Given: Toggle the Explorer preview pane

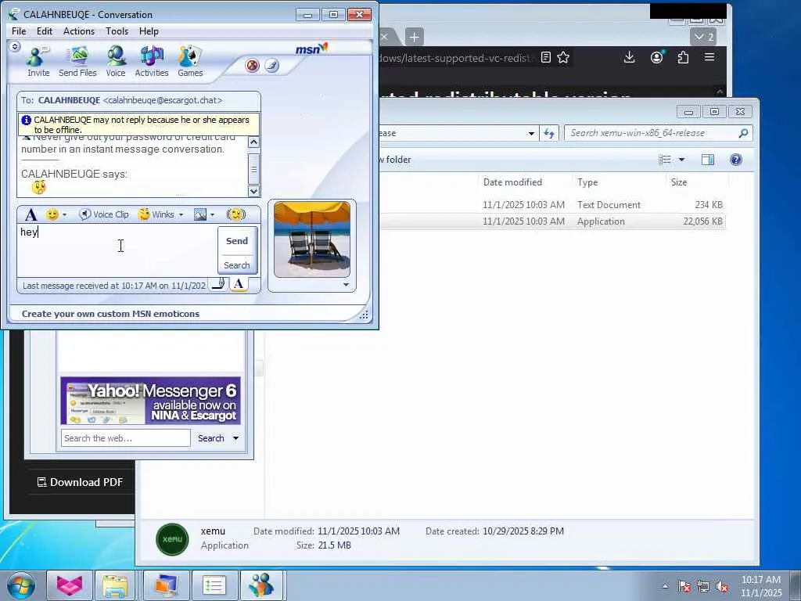Looking at the screenshot, I should click(x=708, y=160).
